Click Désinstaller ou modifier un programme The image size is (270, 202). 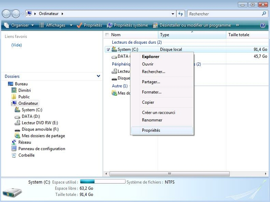click(192, 25)
